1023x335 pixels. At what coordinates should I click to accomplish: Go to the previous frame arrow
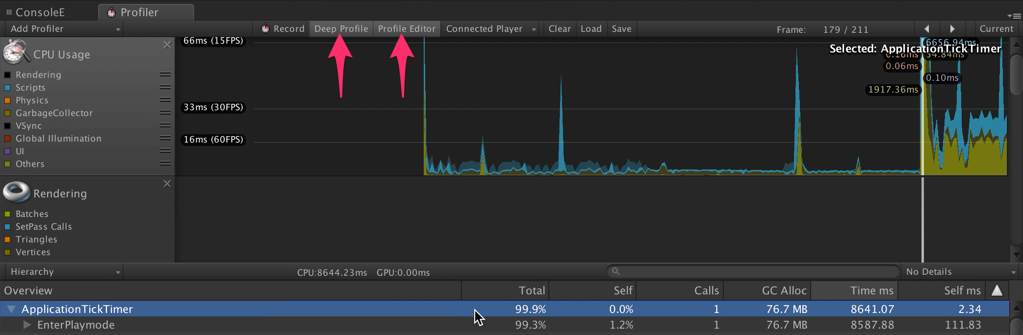coord(926,29)
